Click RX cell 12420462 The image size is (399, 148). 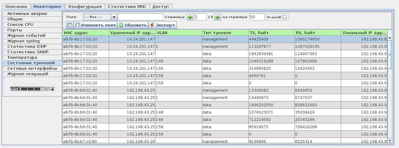(x=318, y=69)
